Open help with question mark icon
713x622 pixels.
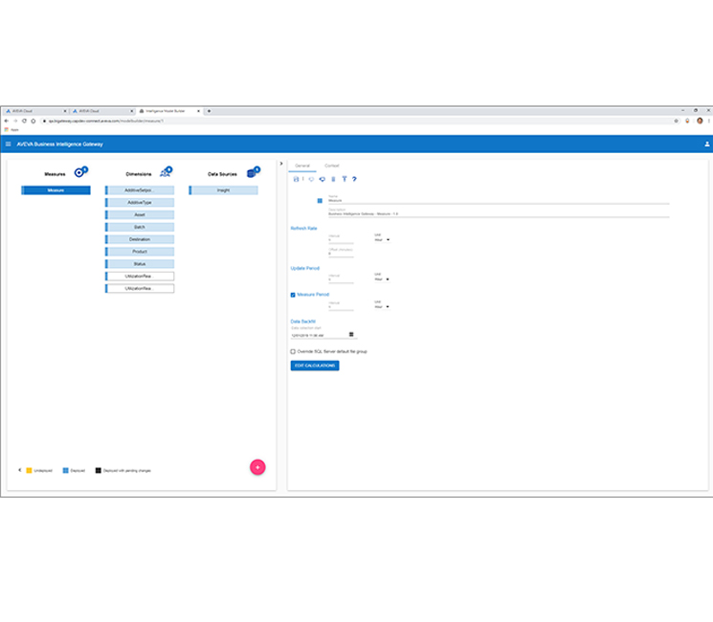[x=354, y=179]
